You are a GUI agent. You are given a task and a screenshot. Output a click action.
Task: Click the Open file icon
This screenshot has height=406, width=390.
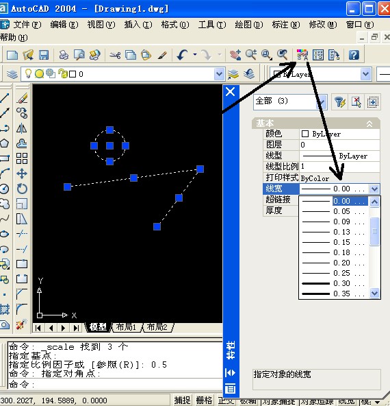[x=28, y=55]
